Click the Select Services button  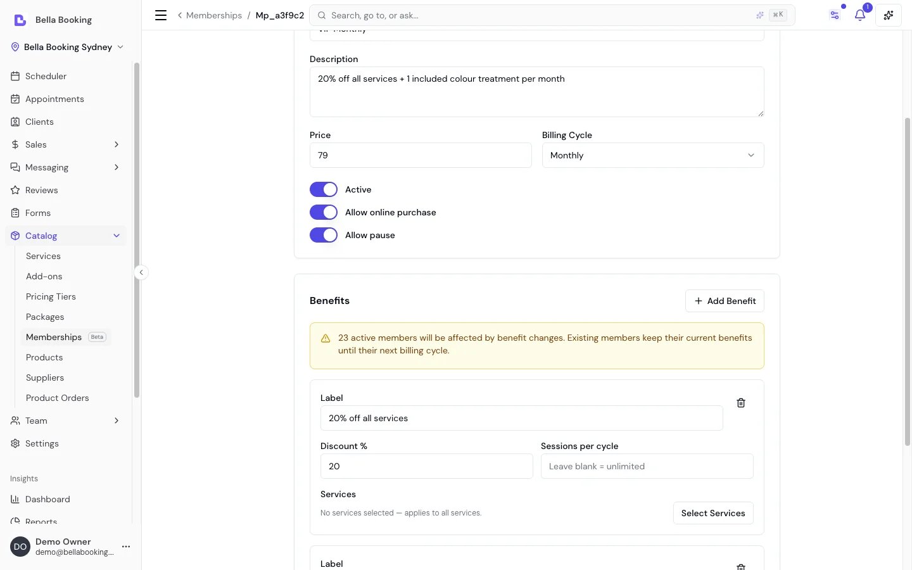(x=713, y=513)
